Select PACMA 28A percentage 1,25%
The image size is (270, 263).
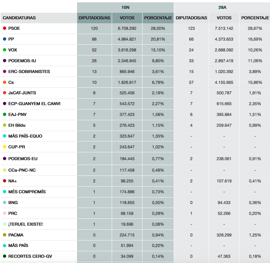[255, 235]
